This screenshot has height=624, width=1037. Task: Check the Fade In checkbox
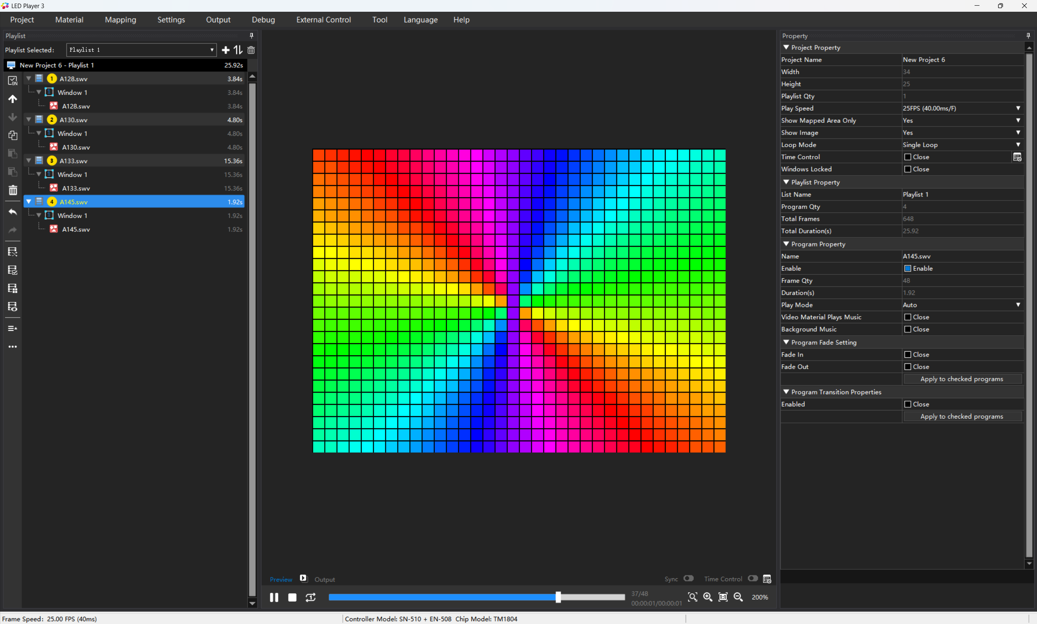(x=907, y=355)
